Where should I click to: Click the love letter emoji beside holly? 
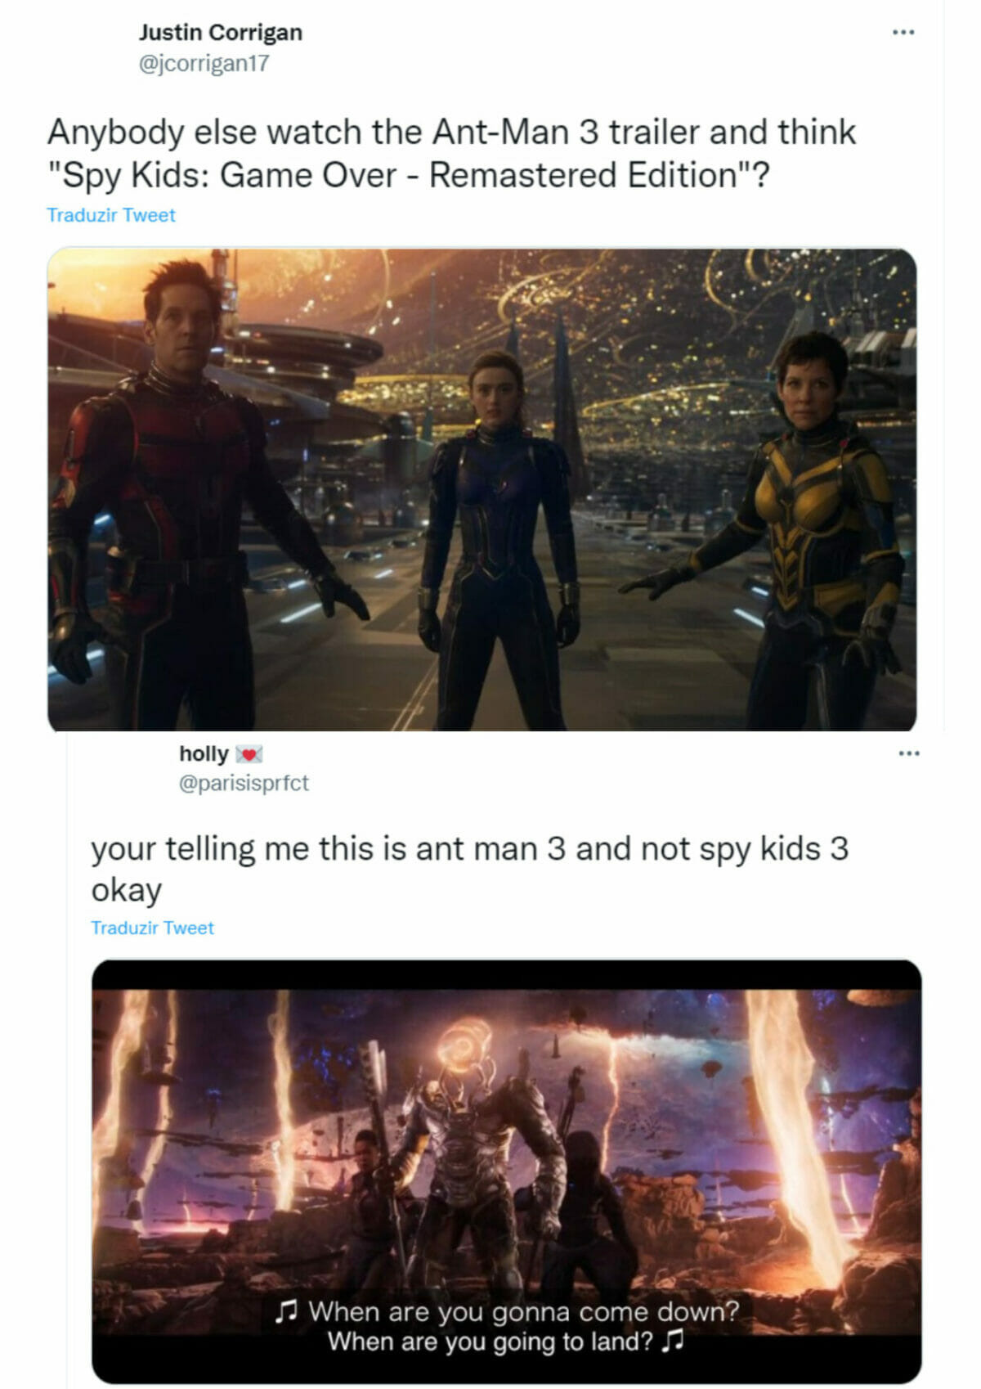[x=249, y=753]
